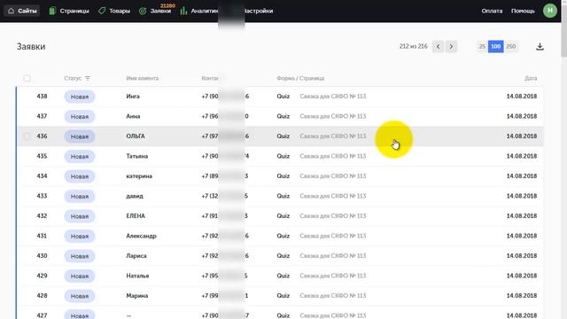Click request number 428

(x=42, y=295)
